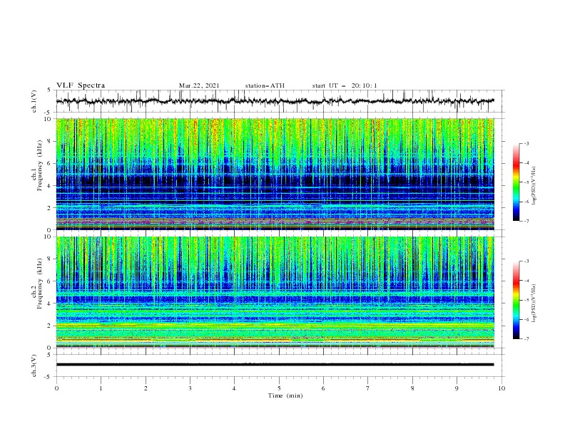This screenshot has height=436, width=565.
Task: Click the ch.2 spectrogram plot area
Action: point(275,292)
